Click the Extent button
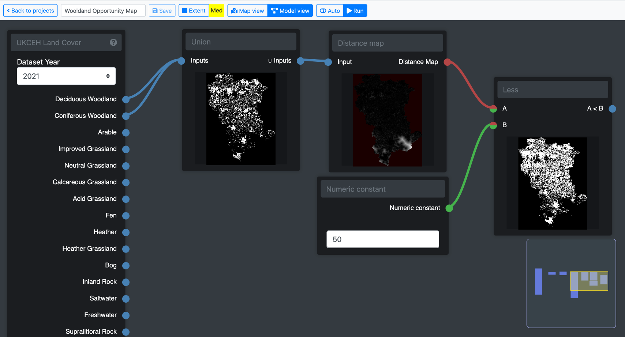 click(x=194, y=11)
